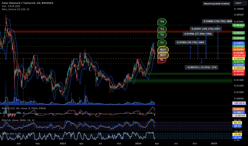Click the red SL stop-loss label
Screen dimensions: 248x146
(162, 60)
